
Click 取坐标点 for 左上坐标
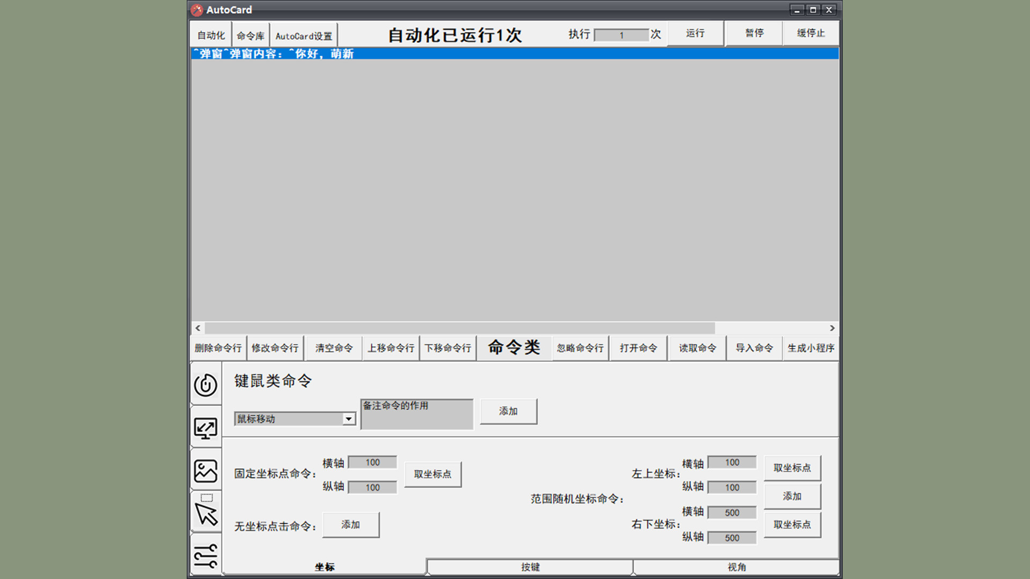point(792,468)
